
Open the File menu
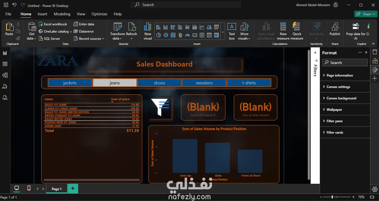[x=8, y=14]
